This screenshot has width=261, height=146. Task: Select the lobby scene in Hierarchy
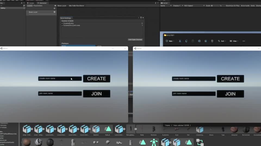3,8
